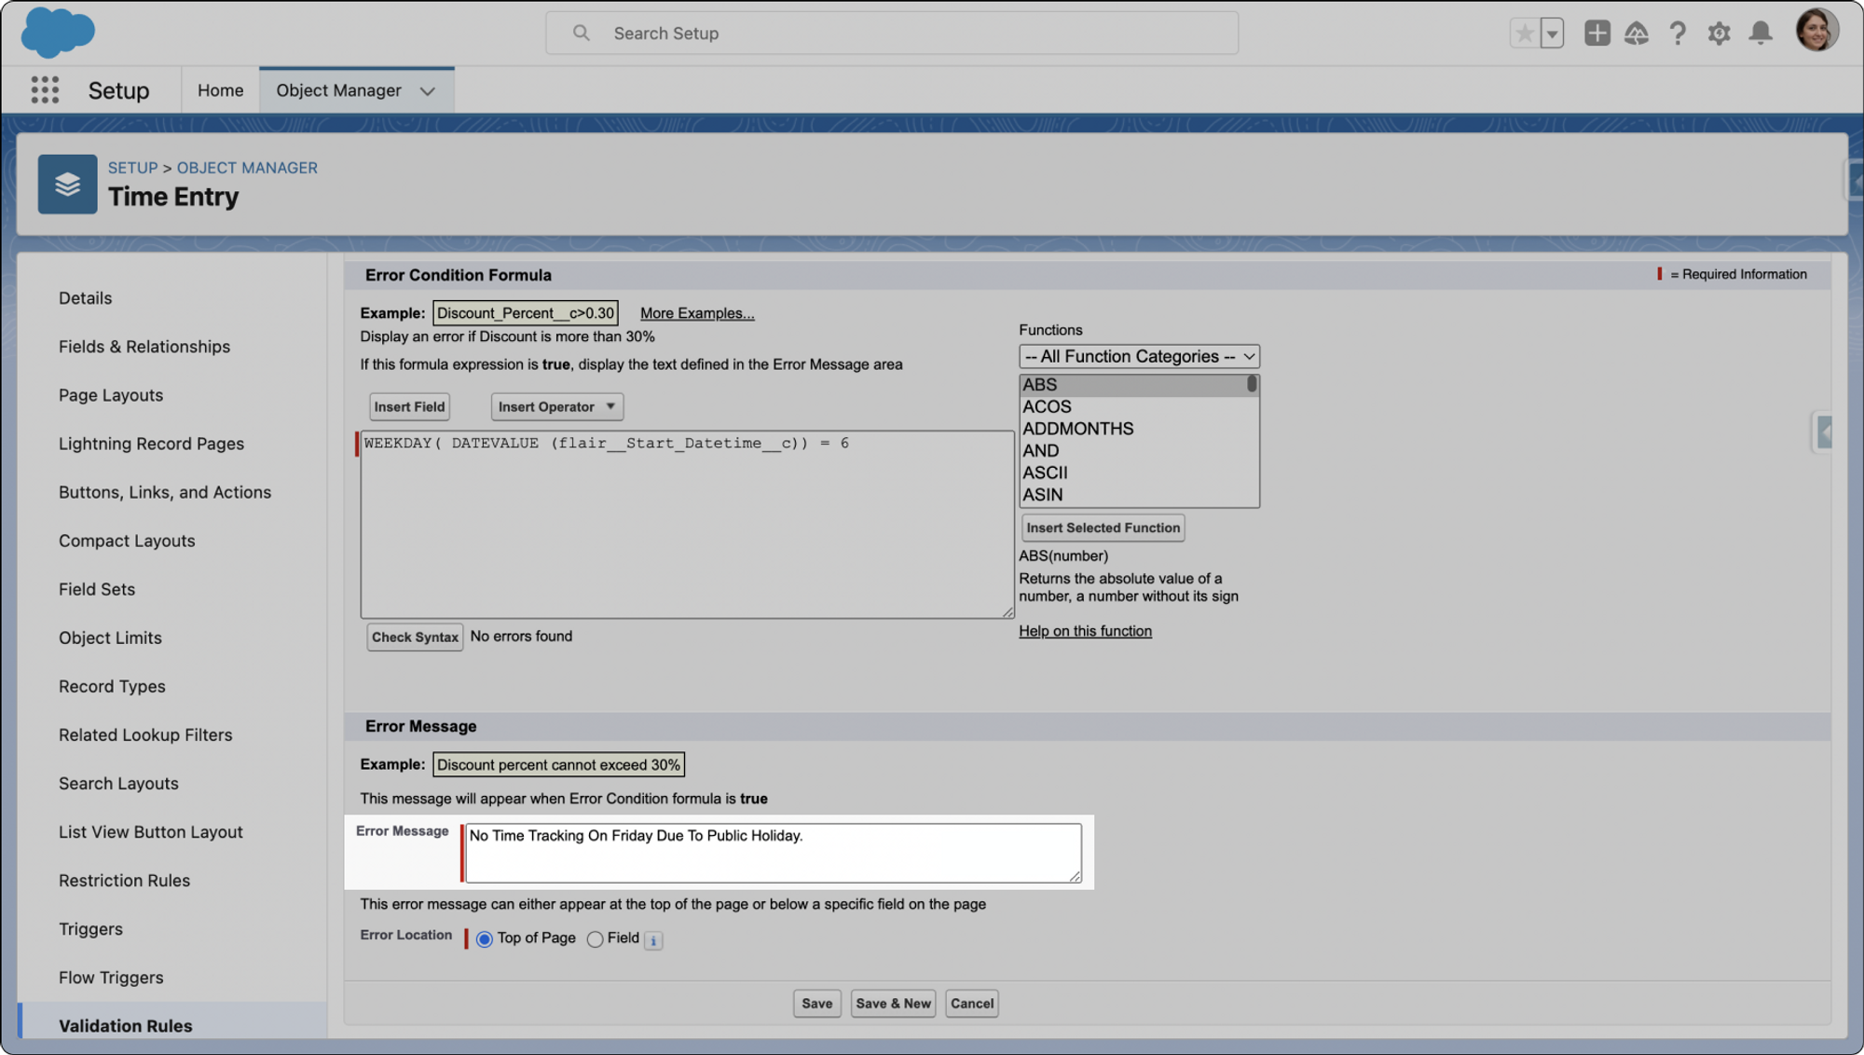Open Fields & Relationships in sidebar
This screenshot has height=1055, width=1864.
pos(144,347)
